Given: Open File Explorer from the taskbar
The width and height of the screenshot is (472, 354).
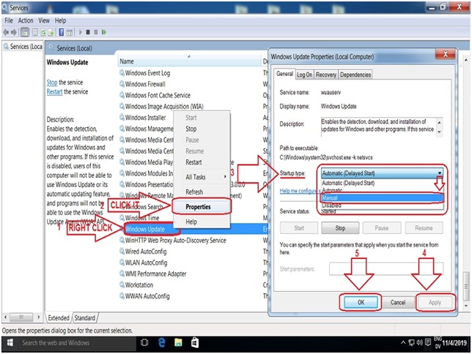Looking at the screenshot, I should tap(178, 342).
